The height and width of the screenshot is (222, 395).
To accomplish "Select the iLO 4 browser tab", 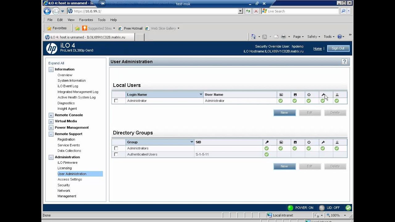I will tap(89, 37).
